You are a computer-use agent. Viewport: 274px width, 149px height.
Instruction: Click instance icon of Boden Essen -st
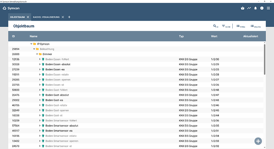(43, 85)
